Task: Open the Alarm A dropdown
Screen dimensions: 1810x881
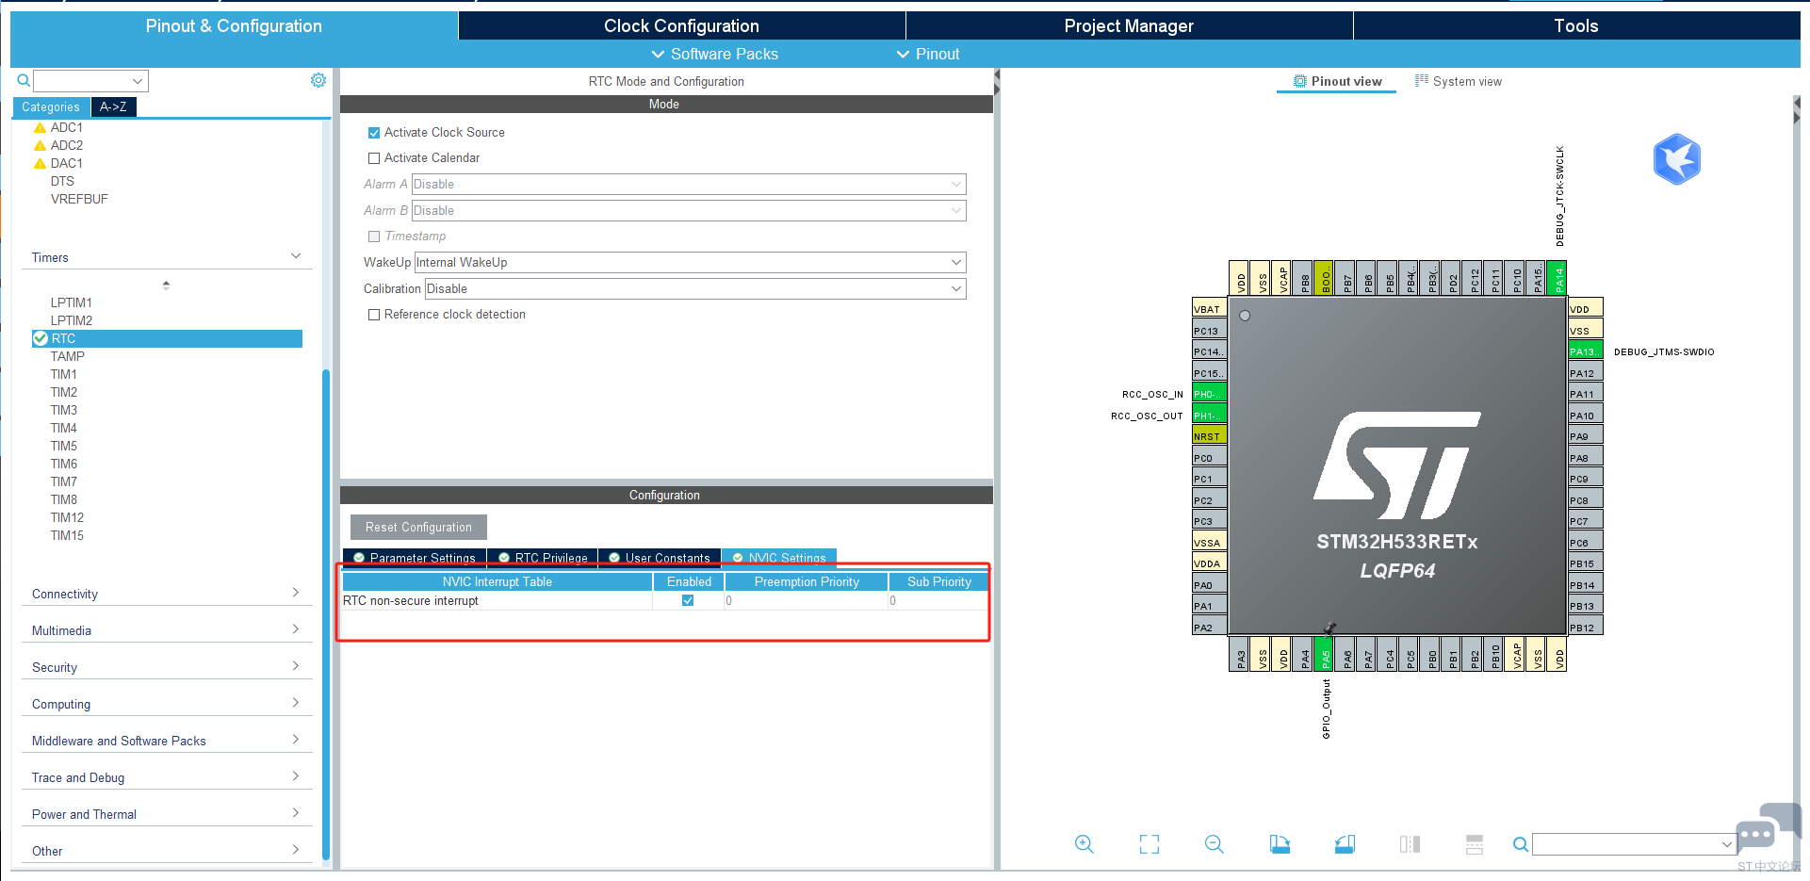Action: [689, 184]
